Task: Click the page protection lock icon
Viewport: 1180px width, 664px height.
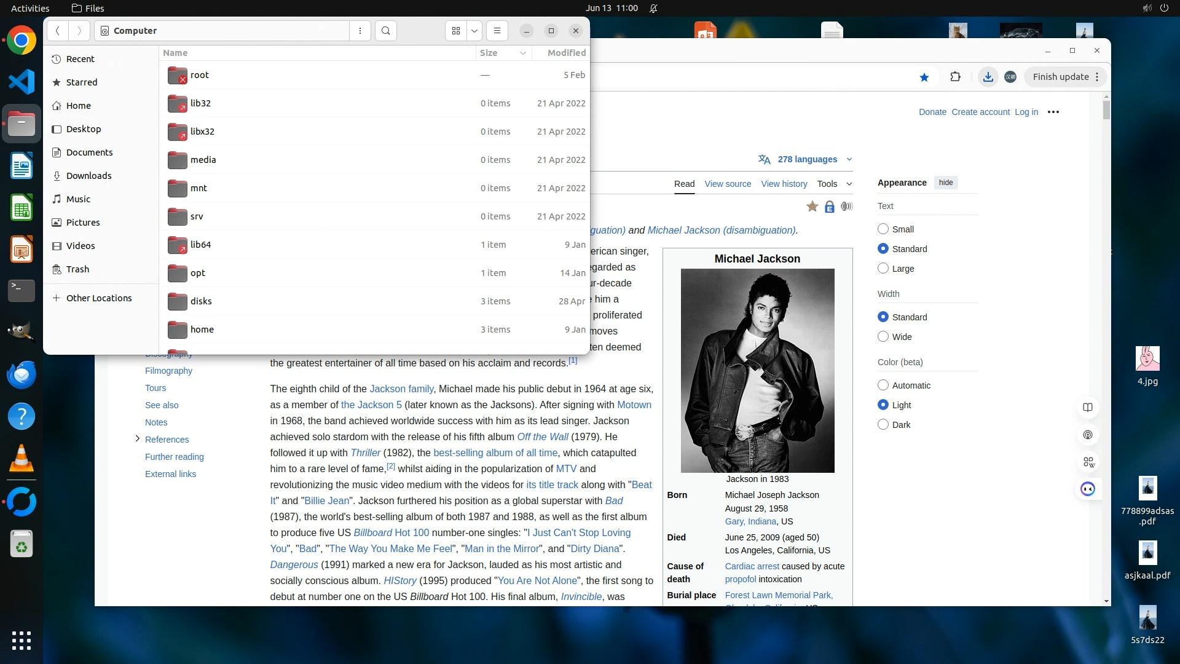Action: pos(830,207)
